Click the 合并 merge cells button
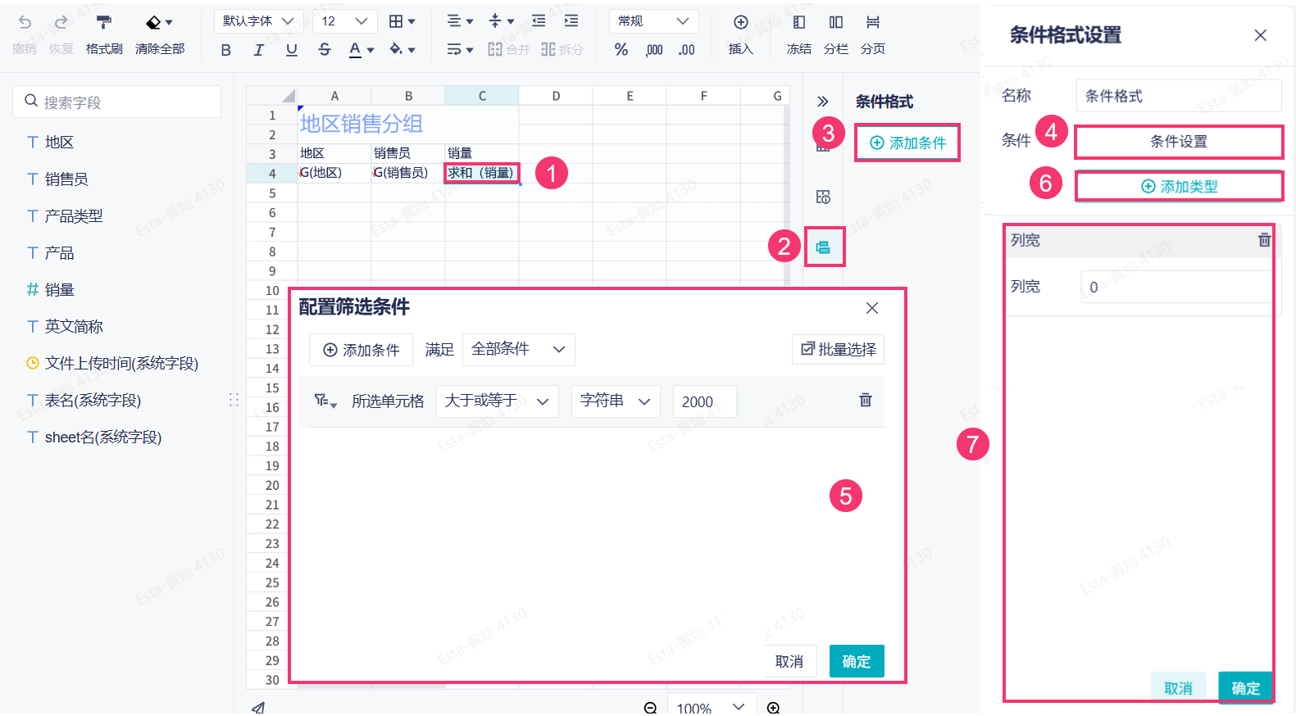1296x716 pixels. coord(509,50)
